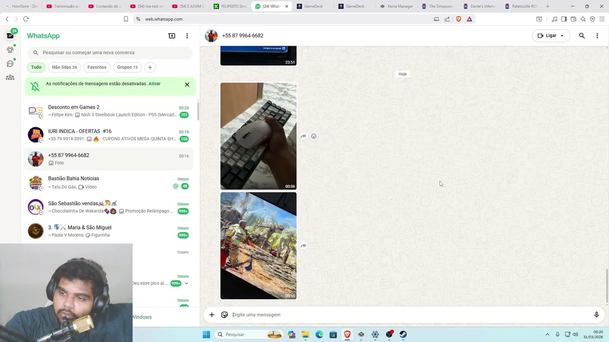Screen dimensions: 609x342
Task: Bookmark this page in the address bar
Action: point(126,19)
